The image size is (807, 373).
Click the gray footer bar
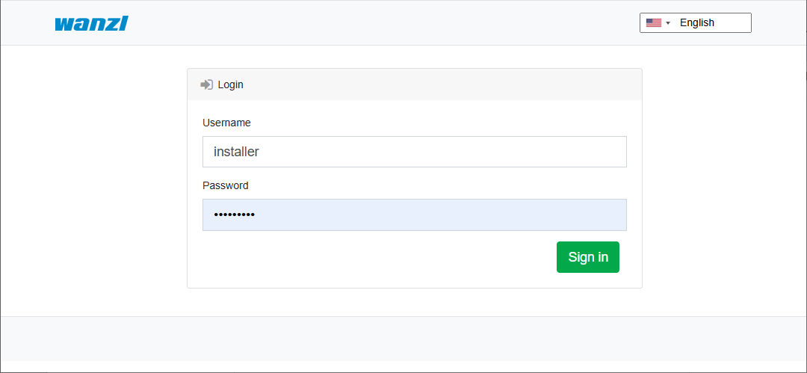[403, 339]
